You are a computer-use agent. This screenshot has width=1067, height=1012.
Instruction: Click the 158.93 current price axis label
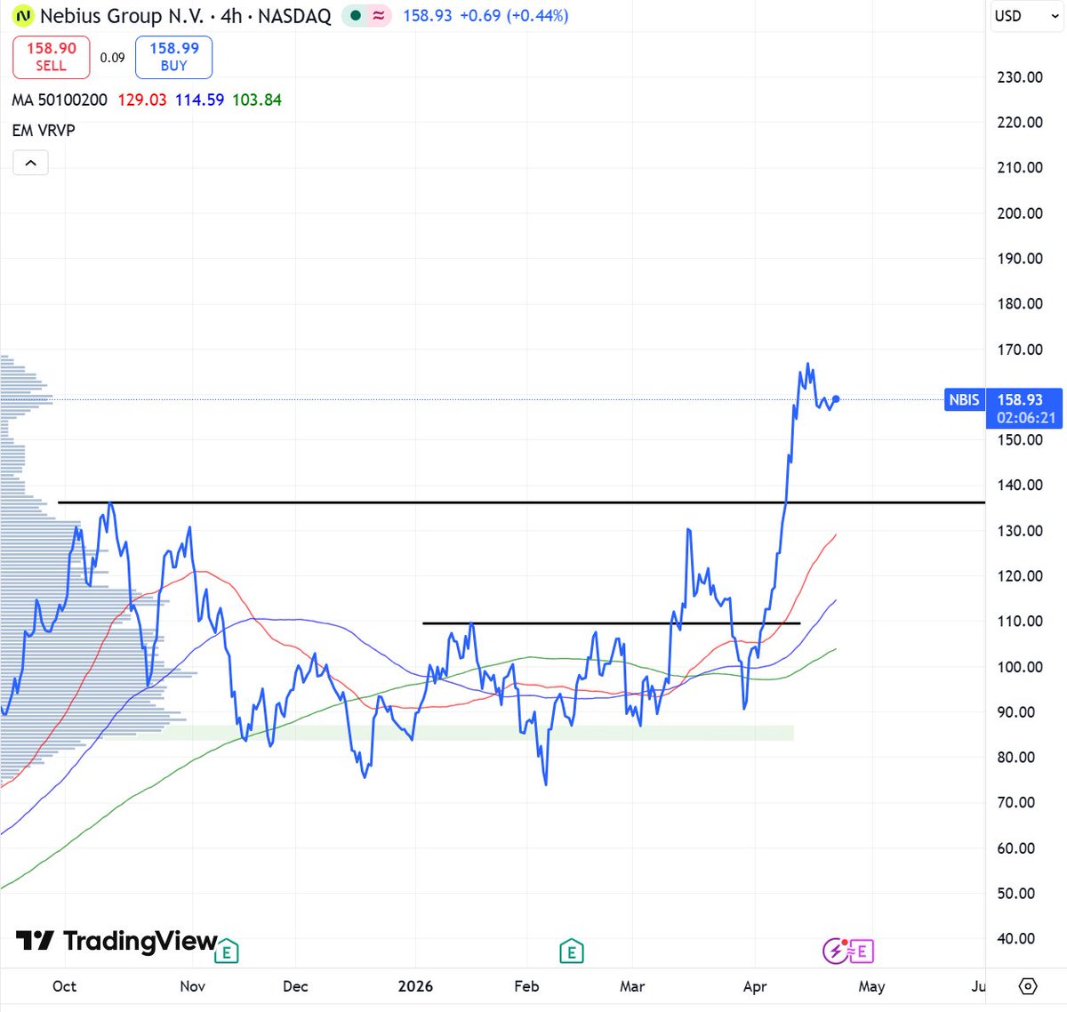(1020, 400)
